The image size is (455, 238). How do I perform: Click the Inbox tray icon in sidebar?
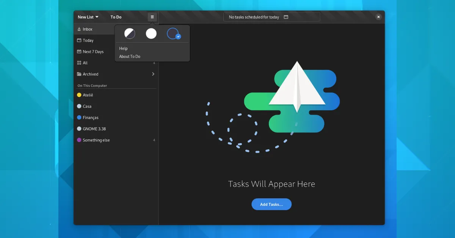pyautogui.click(x=79, y=29)
